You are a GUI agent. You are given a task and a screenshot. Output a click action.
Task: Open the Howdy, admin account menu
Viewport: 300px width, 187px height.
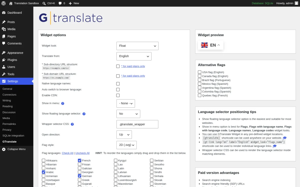(287, 3)
